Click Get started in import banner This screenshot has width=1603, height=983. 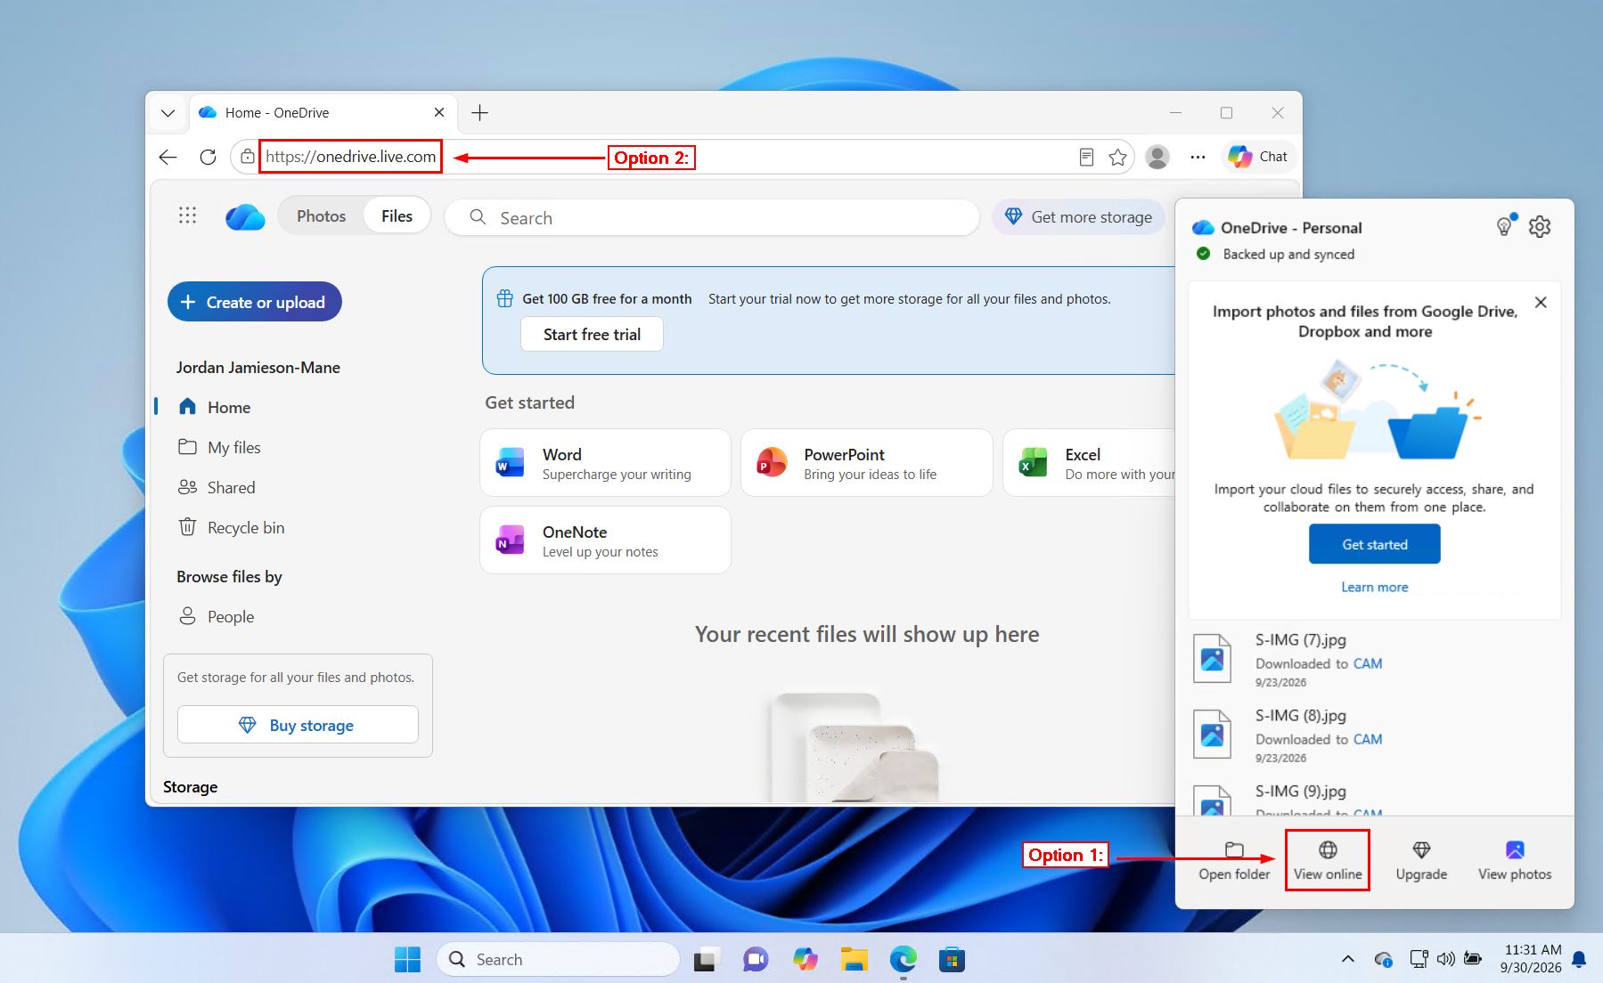pyautogui.click(x=1375, y=544)
